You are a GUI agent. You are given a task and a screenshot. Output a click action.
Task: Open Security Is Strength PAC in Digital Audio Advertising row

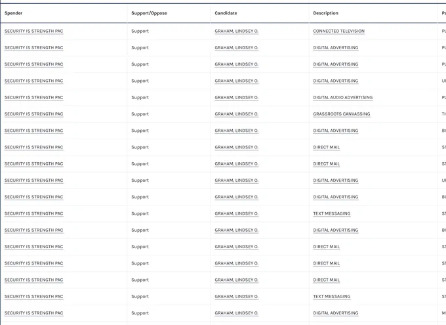34,97
